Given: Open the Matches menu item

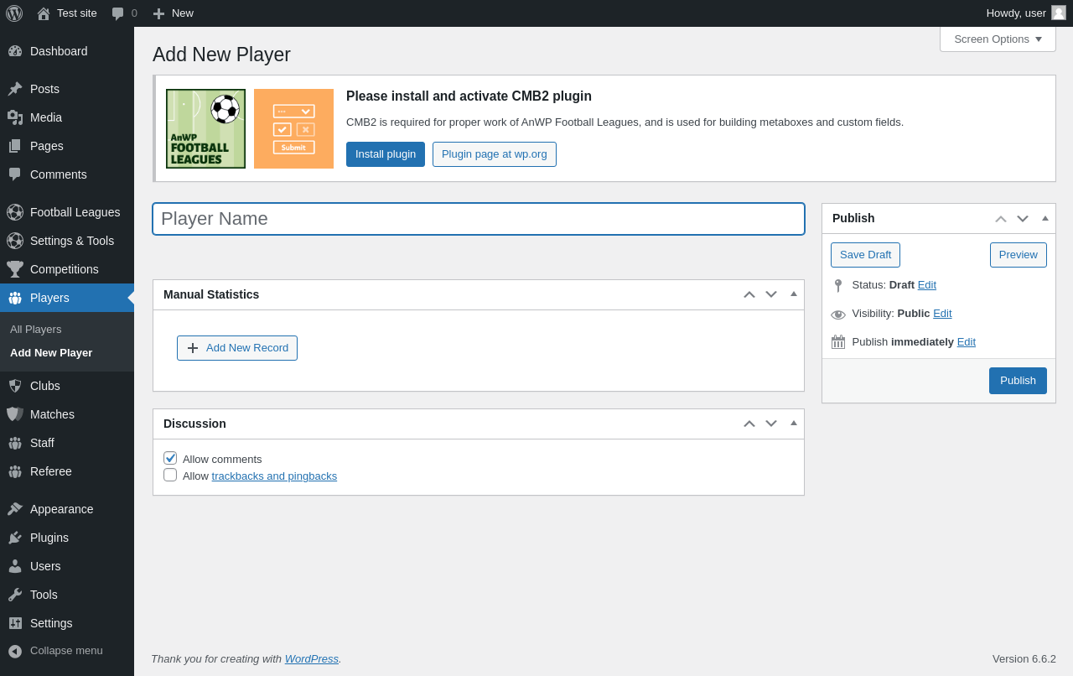Looking at the screenshot, I should [52, 414].
